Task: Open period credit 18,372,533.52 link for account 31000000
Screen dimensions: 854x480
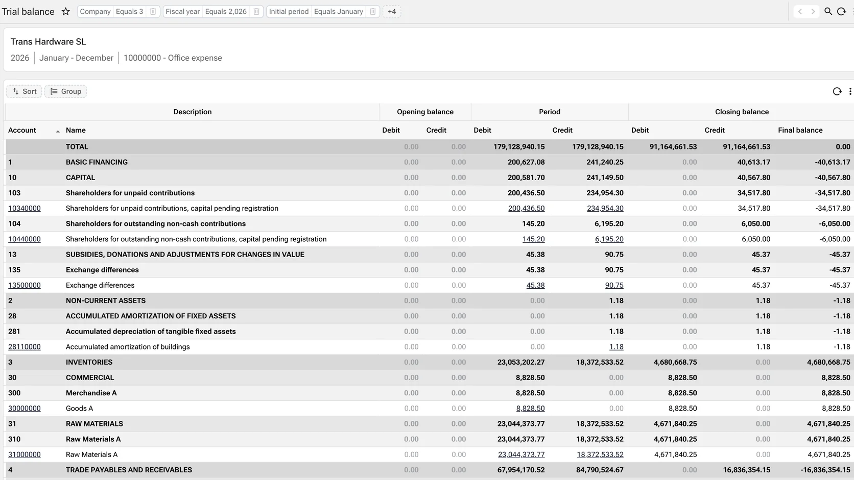Action: point(600,454)
